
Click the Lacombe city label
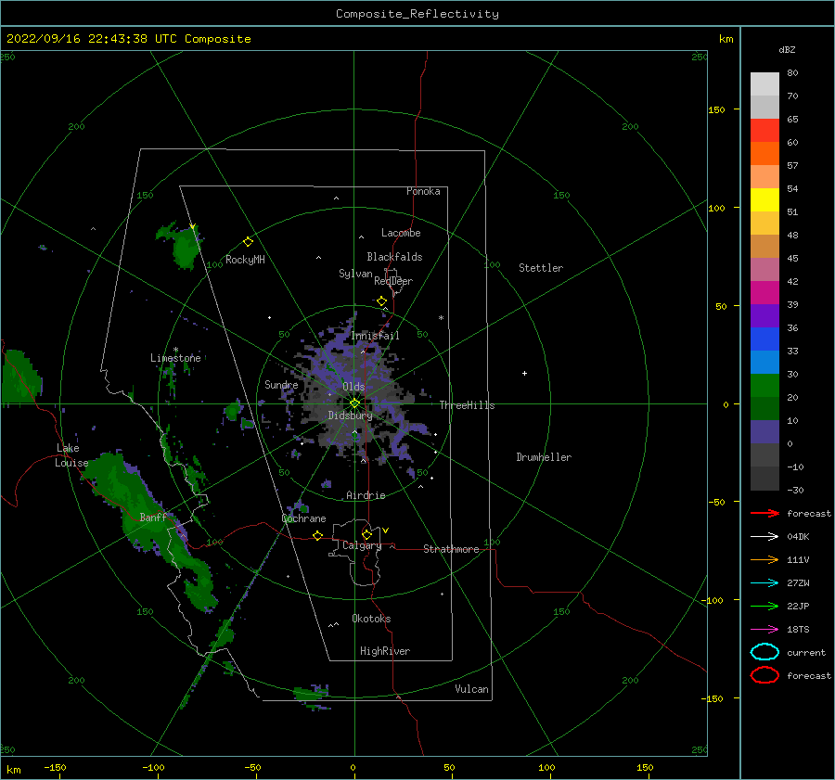[401, 233]
